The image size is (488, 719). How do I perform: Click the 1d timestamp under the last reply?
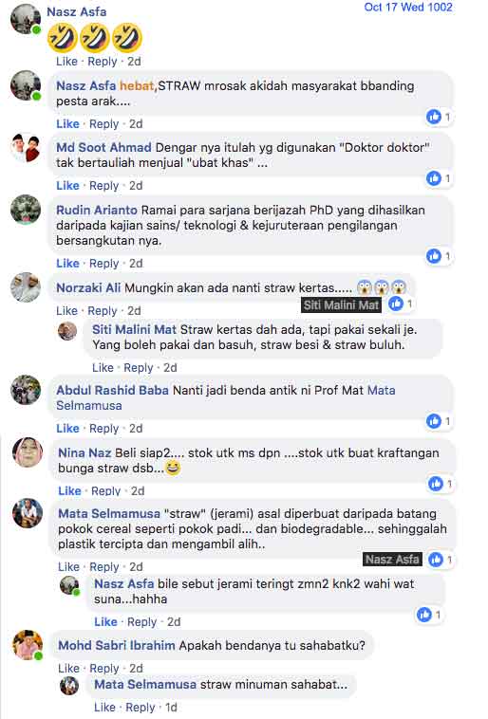tap(171, 707)
